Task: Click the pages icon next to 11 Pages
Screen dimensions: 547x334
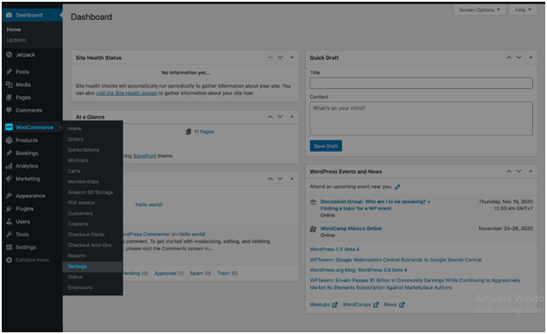Action: click(x=188, y=132)
